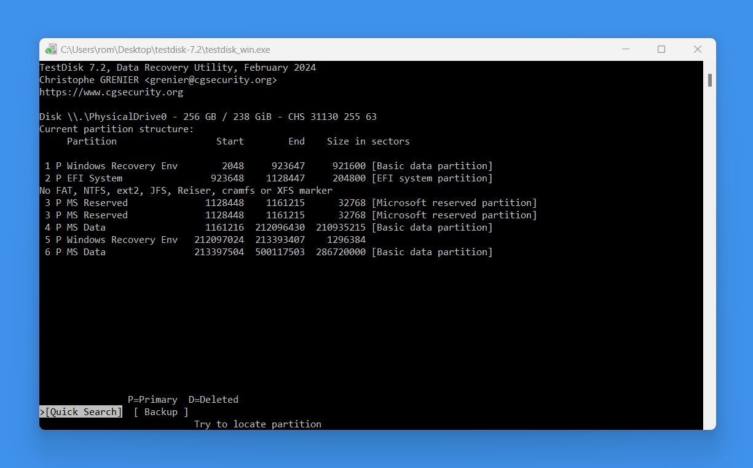This screenshot has width=753, height=468.
Task: Click the TestDisk 7.2 version line
Action: click(178, 68)
